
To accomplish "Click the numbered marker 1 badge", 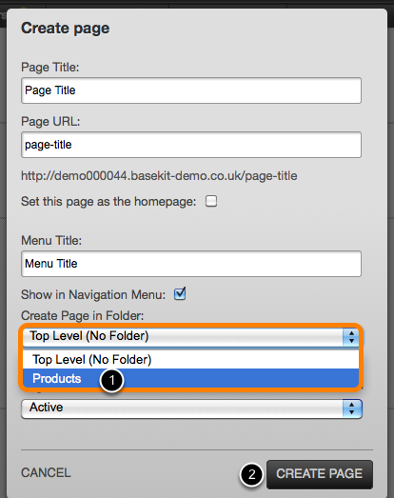I will click(x=111, y=380).
